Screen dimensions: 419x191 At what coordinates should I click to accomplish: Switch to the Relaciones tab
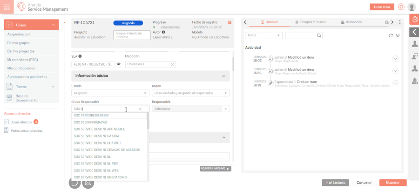(351, 22)
